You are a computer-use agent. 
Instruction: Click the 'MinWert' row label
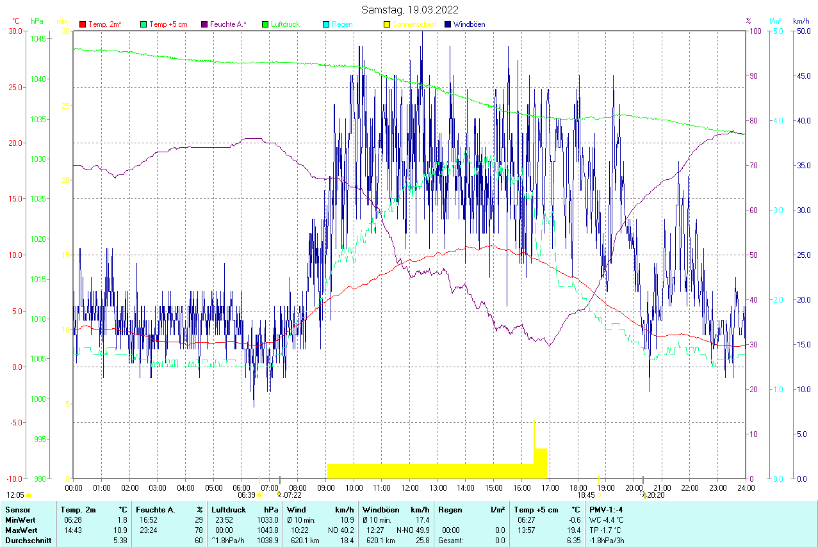point(20,520)
